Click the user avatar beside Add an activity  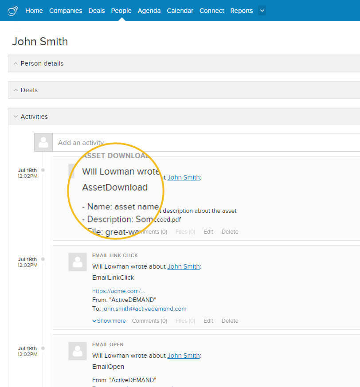click(x=43, y=142)
